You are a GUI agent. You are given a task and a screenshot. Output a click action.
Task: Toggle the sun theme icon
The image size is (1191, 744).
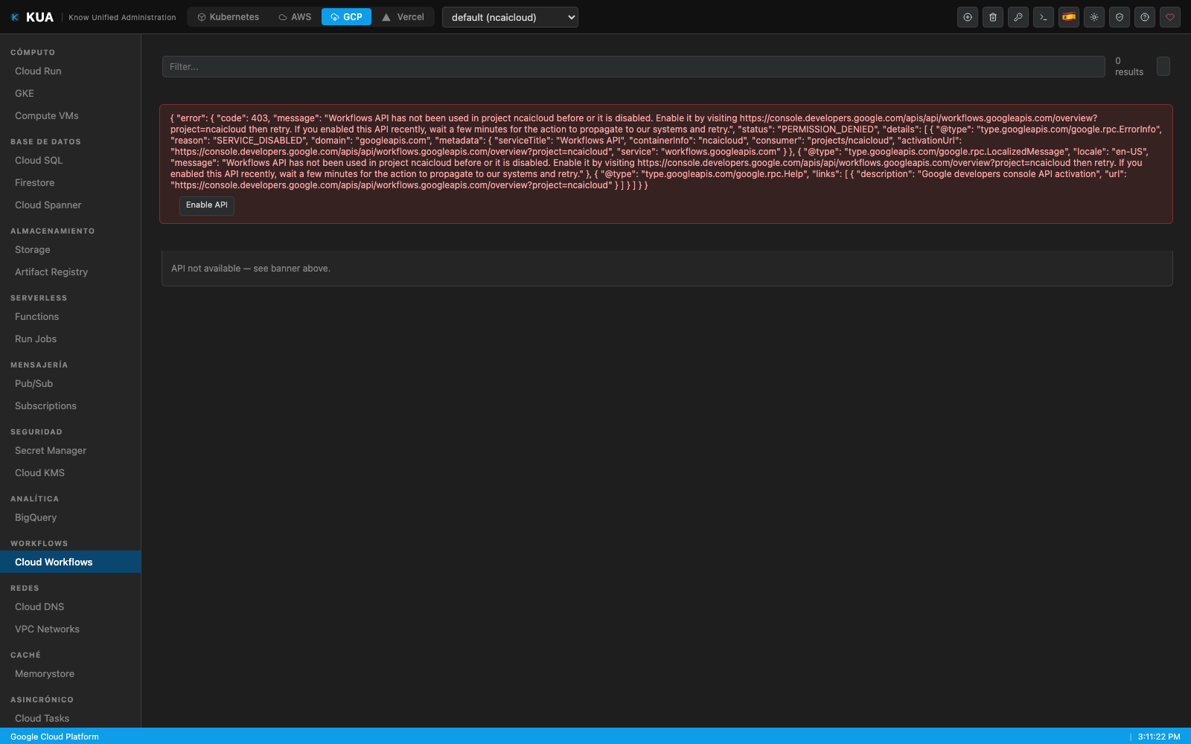[x=1094, y=17]
